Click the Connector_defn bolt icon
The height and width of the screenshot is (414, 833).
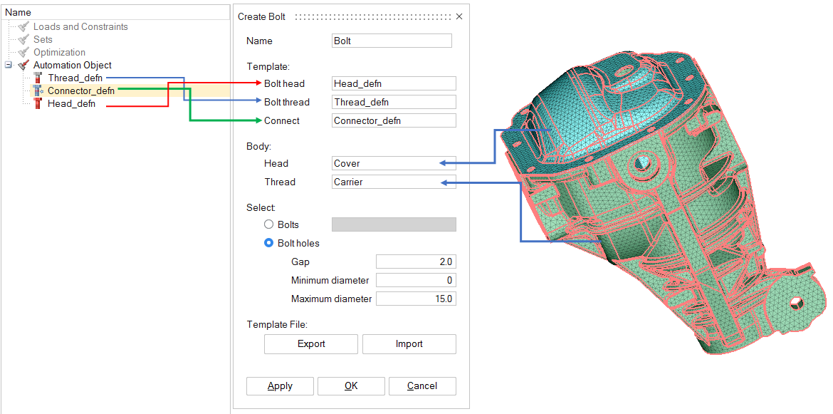point(38,91)
